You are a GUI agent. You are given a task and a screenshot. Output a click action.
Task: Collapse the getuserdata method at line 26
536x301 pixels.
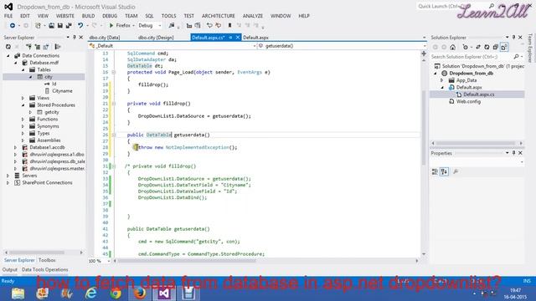point(114,135)
